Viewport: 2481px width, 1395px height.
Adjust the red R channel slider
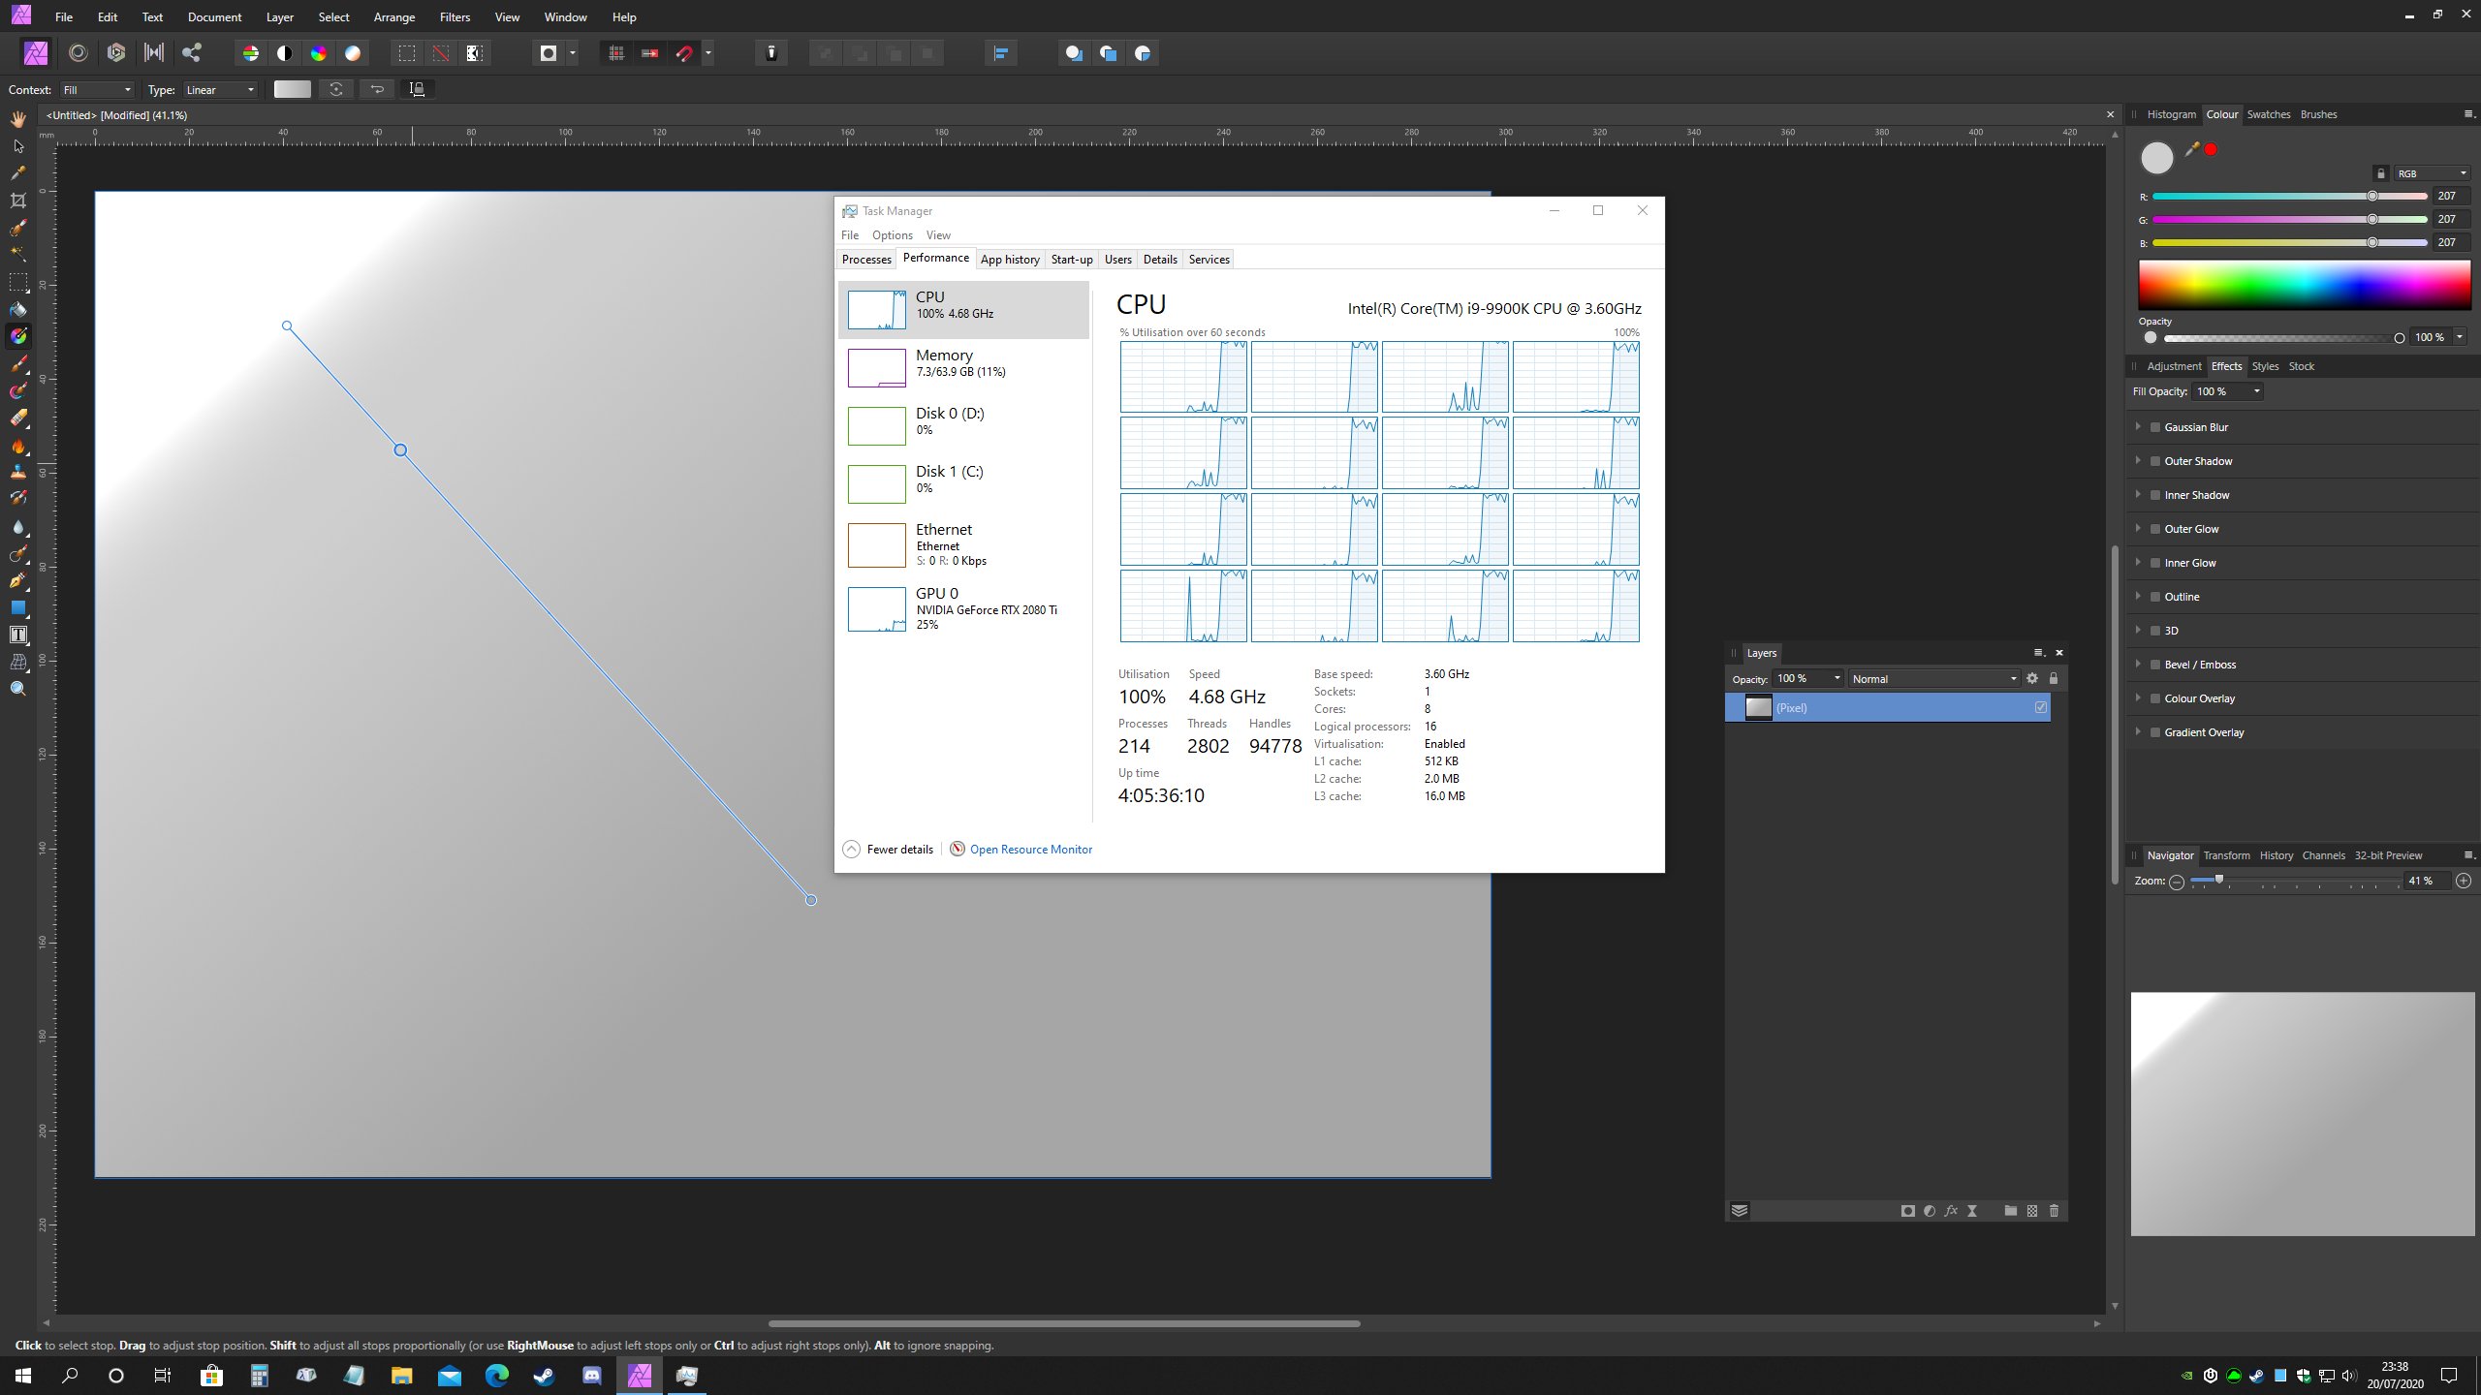2289,196
